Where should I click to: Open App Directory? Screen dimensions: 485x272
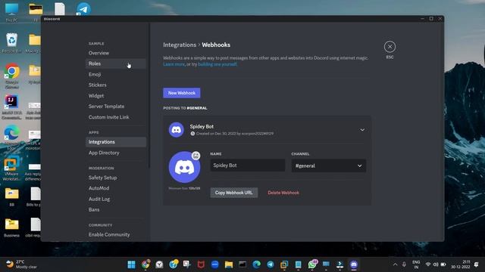point(116,153)
